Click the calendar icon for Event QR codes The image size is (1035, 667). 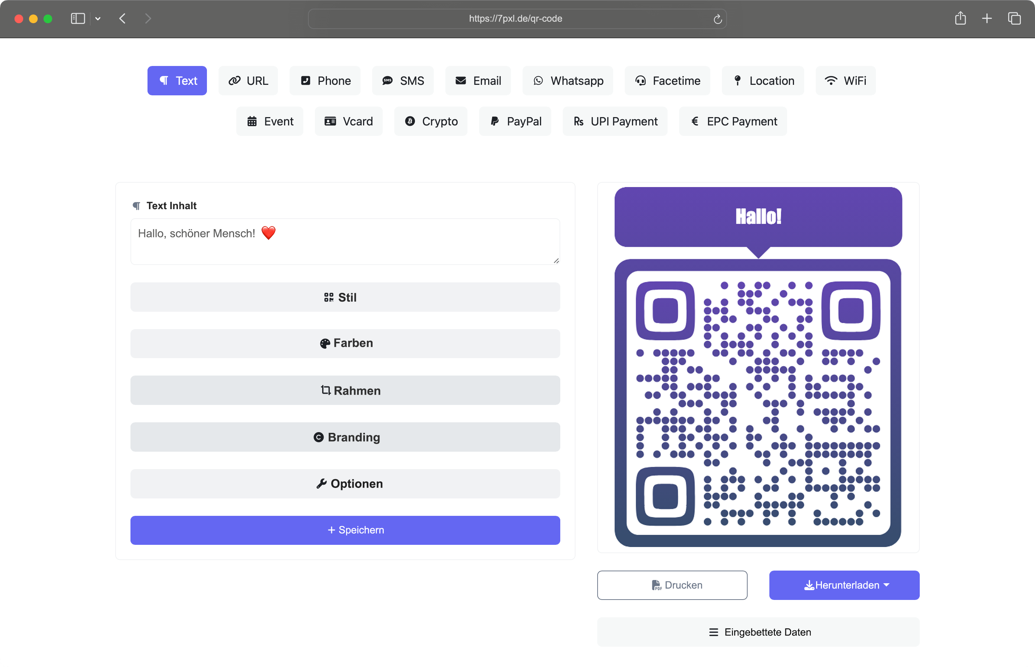252,121
